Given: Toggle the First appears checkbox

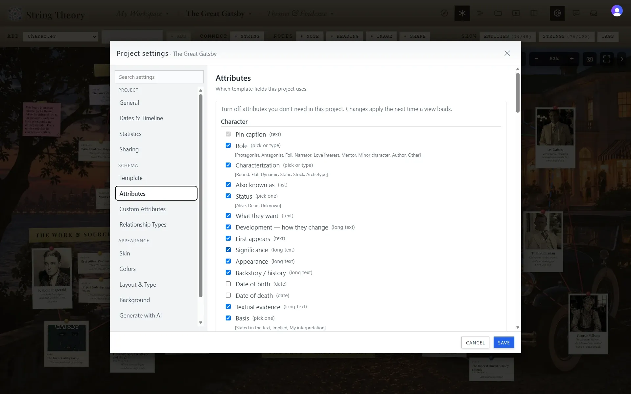Looking at the screenshot, I should tap(228, 238).
